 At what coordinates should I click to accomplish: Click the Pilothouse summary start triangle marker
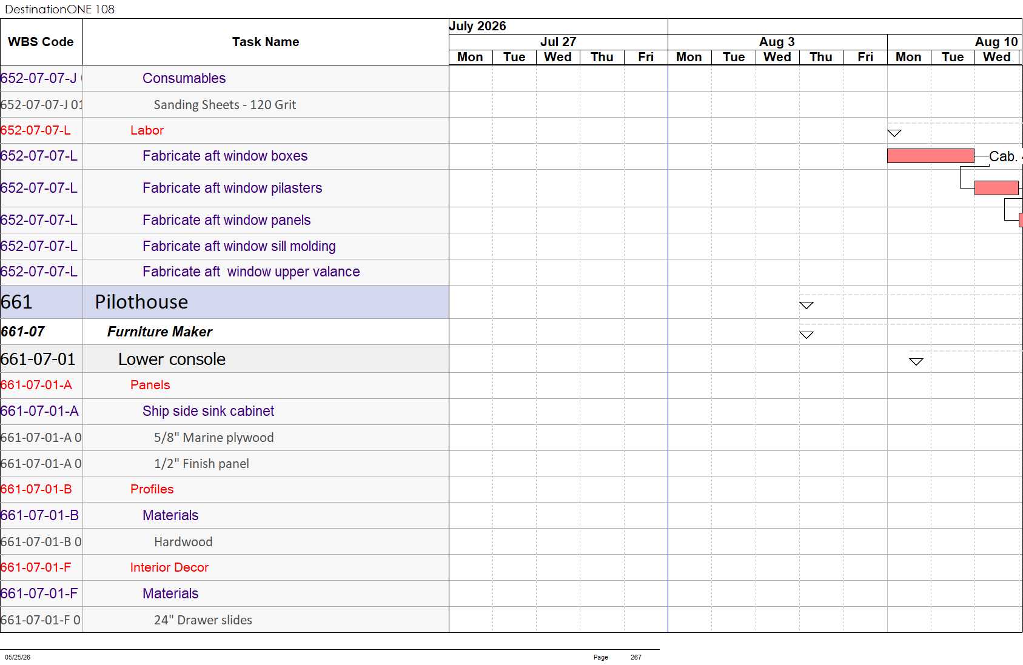pyautogui.click(x=806, y=305)
